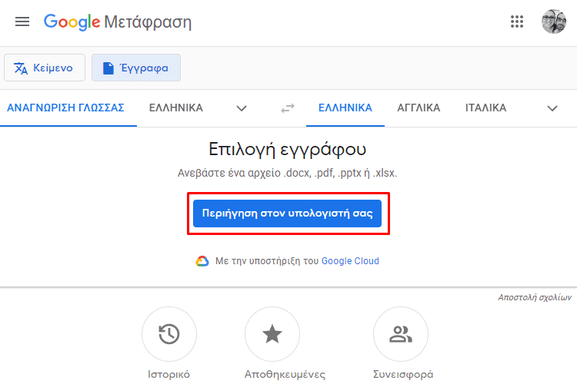Click Περιήγηση στον υπολογιστή σας button
This screenshot has width=577, height=384.
point(288,214)
